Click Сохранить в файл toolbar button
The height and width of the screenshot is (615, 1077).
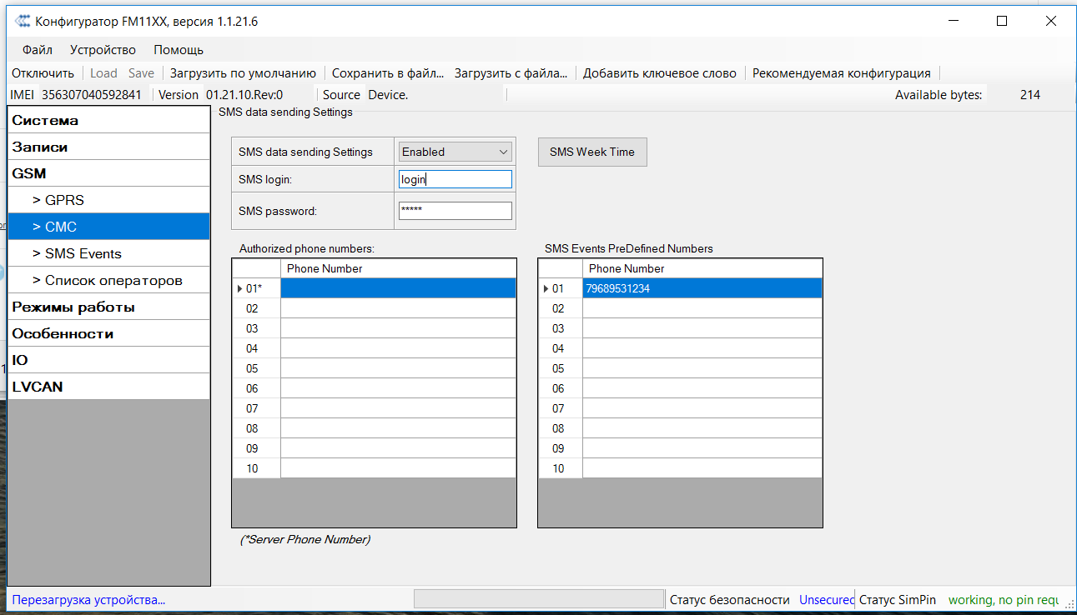coord(387,73)
